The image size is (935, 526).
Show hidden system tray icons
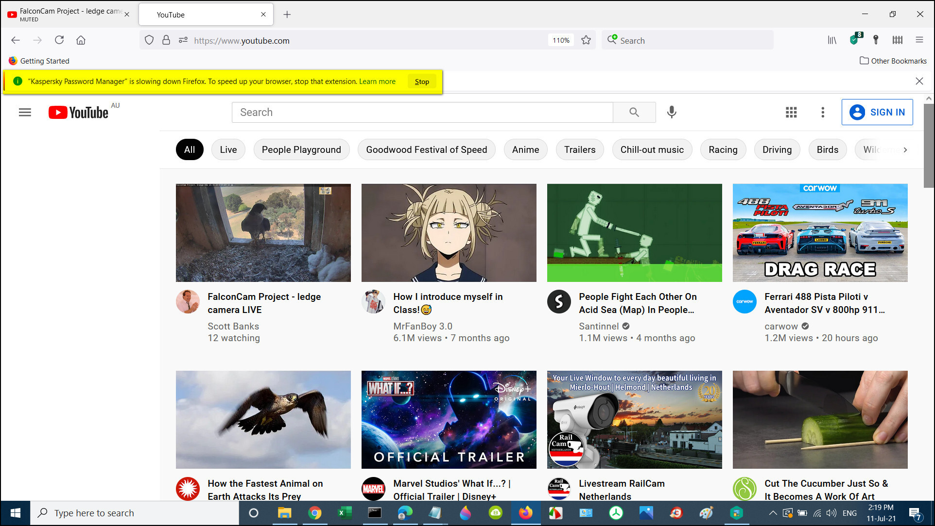(773, 513)
